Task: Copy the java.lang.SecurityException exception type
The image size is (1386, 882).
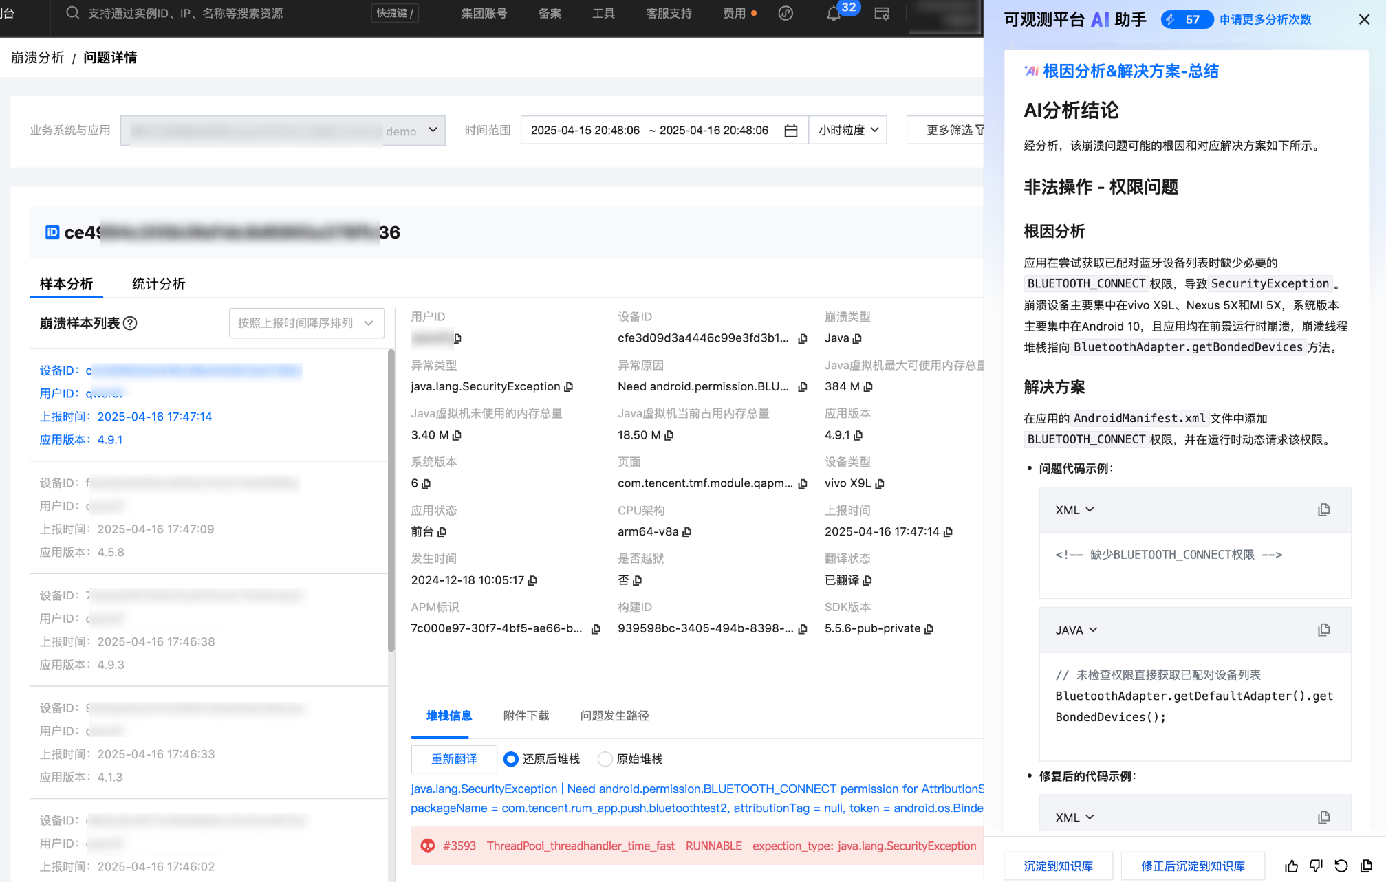Action: [569, 387]
